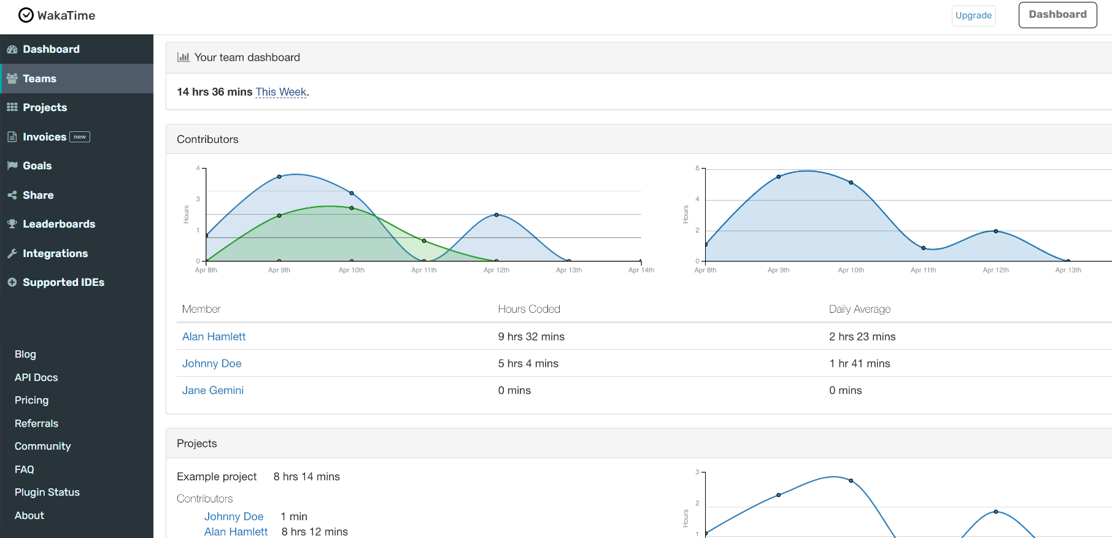Click the Daily Average column header
Viewport: 1112px width, 538px height.
coord(860,309)
